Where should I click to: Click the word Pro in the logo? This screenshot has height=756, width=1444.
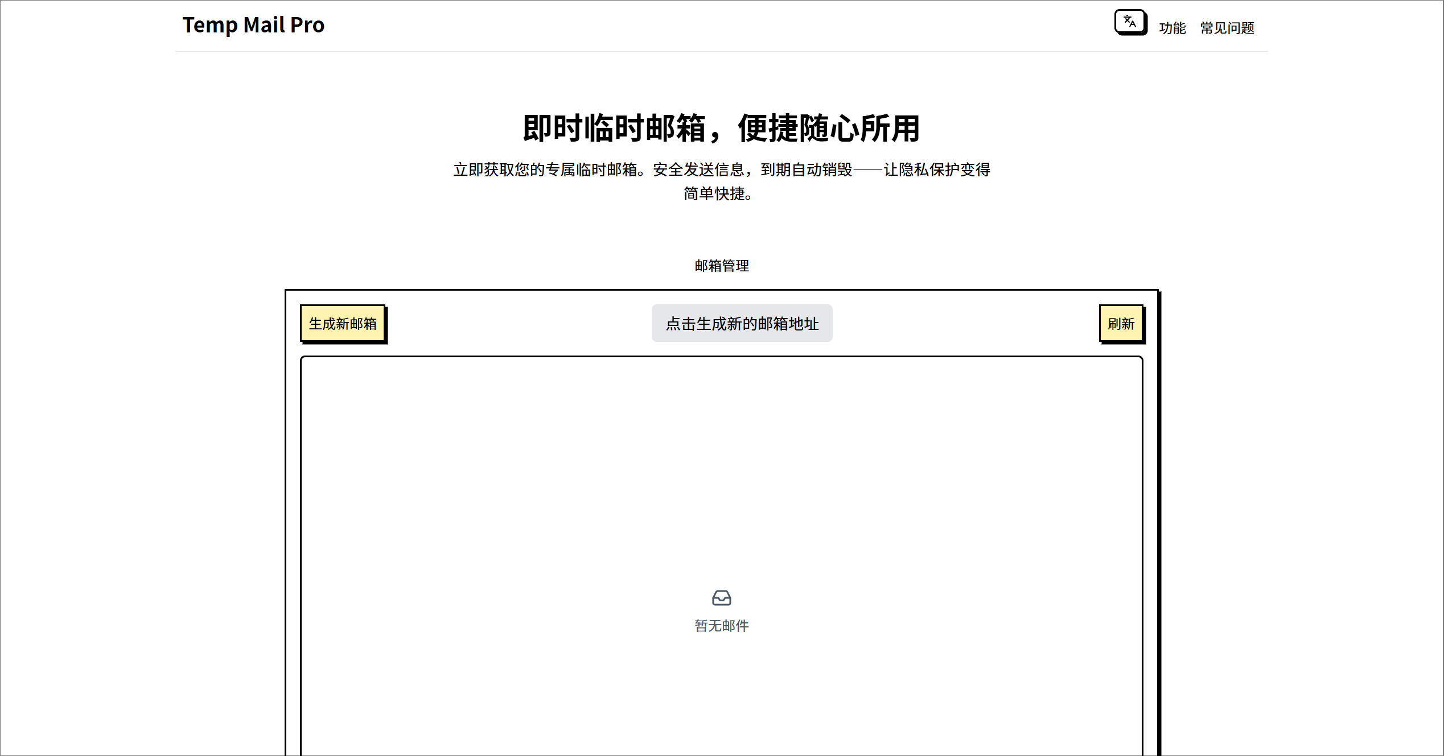(x=307, y=25)
